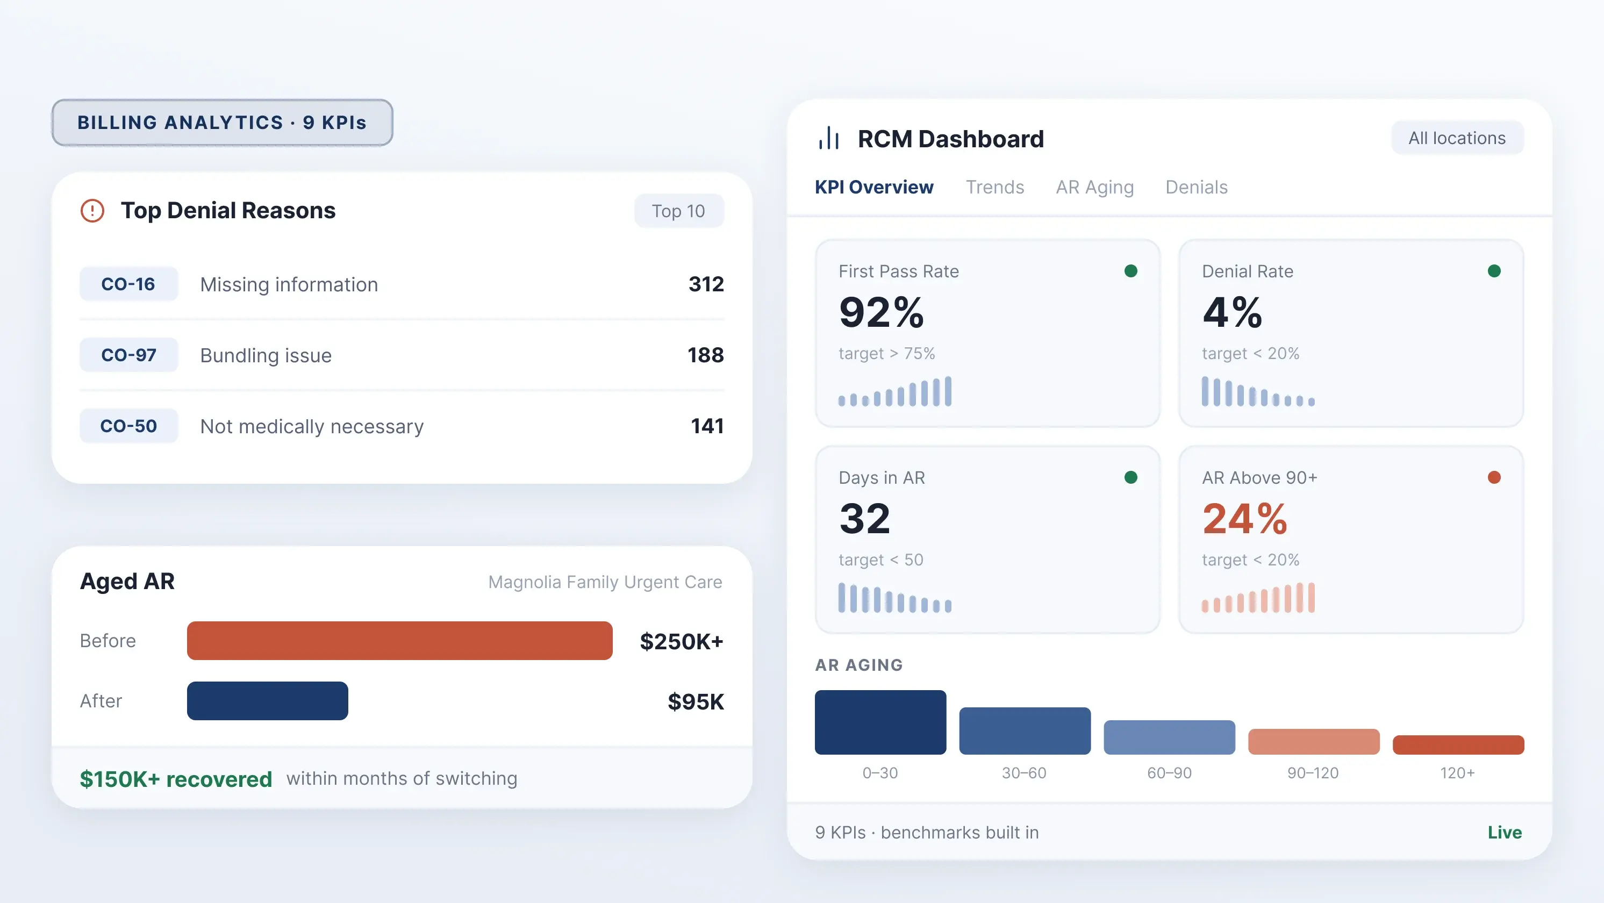Click the 312 denial count
The width and height of the screenshot is (1604, 903).
click(x=706, y=284)
